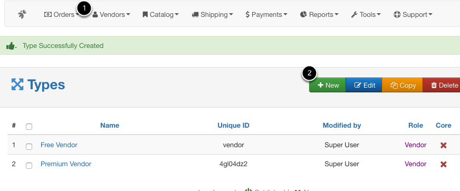
Task: Click red X core icon for Free Vendor
Action: tap(443, 145)
